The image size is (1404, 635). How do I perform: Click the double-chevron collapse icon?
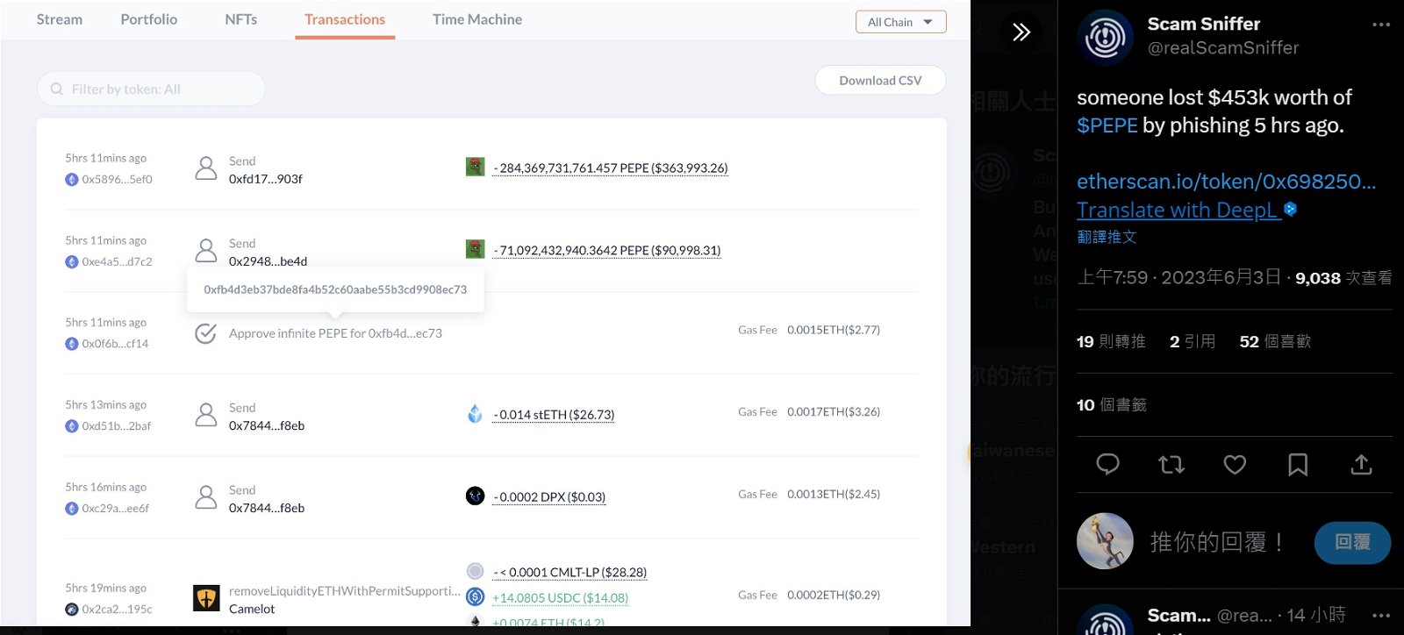[1021, 32]
